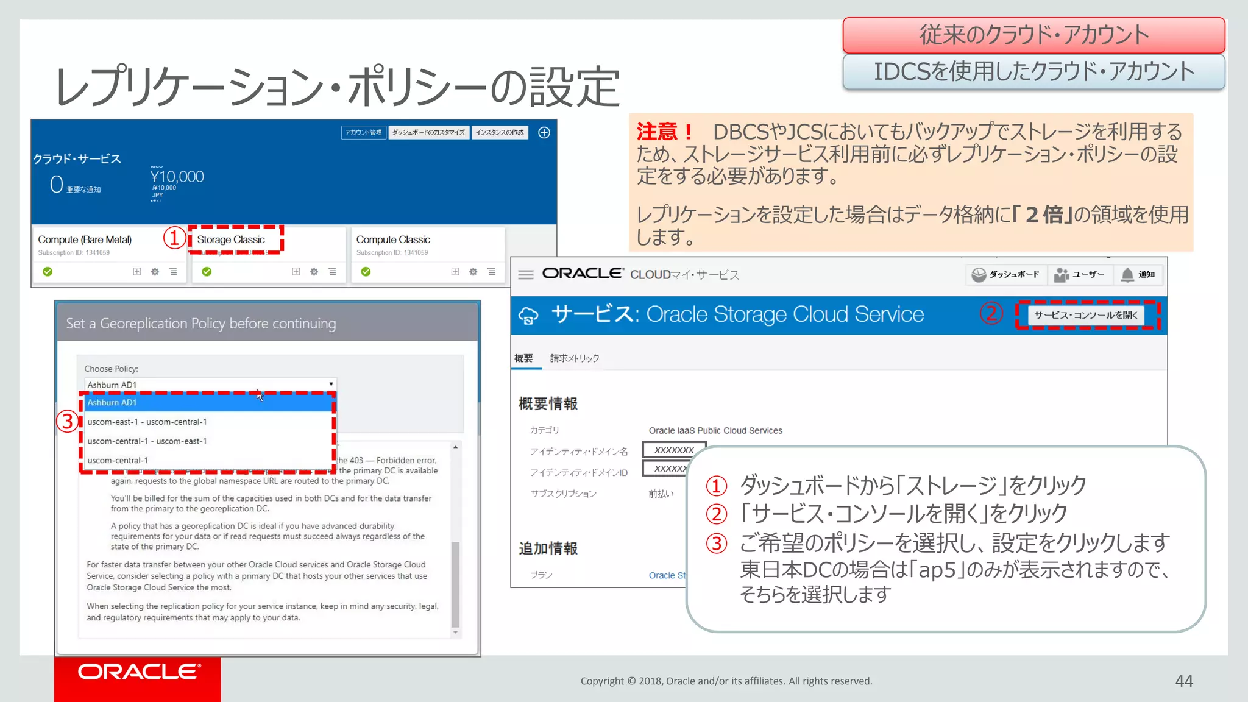Click the policy description scrollbar thumb
1248x702 pixels.
click(455, 584)
